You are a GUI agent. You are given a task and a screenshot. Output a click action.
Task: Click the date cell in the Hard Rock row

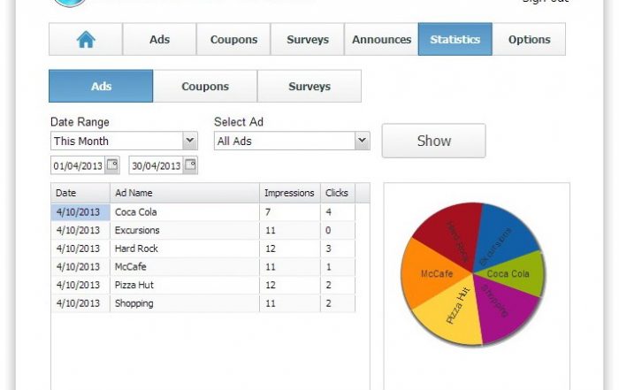[80, 249]
